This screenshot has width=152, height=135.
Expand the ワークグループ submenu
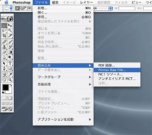tap(63, 77)
